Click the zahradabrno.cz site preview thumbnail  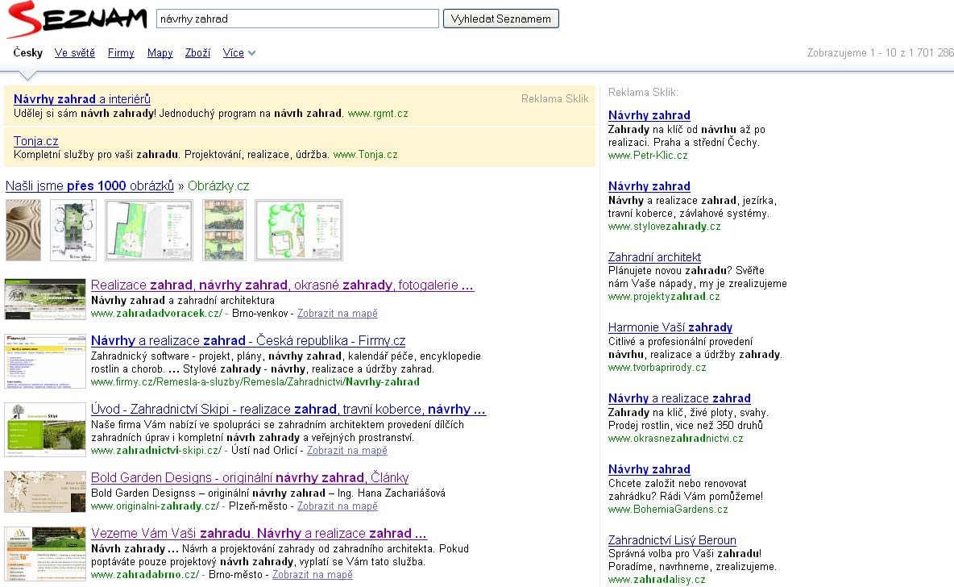45,553
